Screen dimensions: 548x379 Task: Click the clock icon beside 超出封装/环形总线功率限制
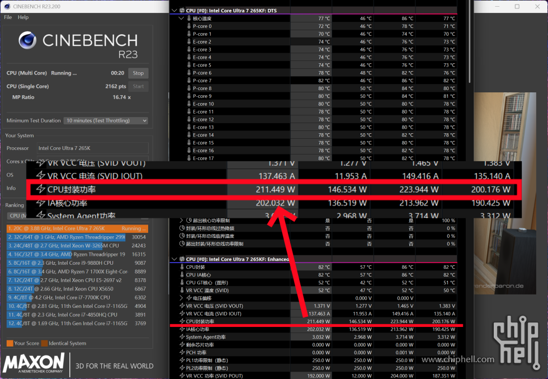182,244
